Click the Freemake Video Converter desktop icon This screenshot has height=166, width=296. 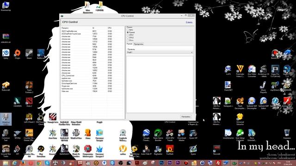(240, 71)
